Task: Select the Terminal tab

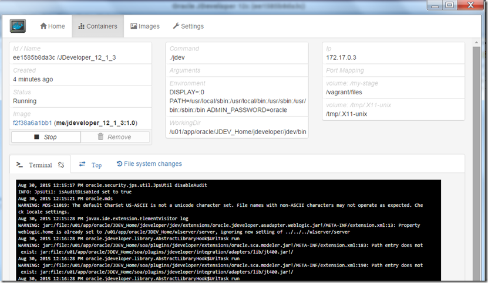Action: (35, 165)
